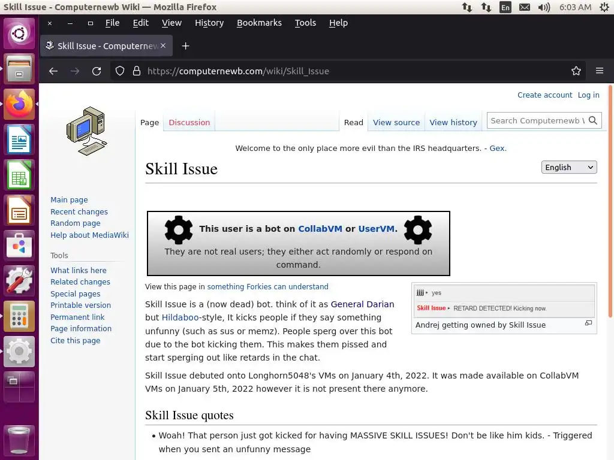Open the mail indicator in top panel
The image size is (614, 460).
tap(525, 7)
